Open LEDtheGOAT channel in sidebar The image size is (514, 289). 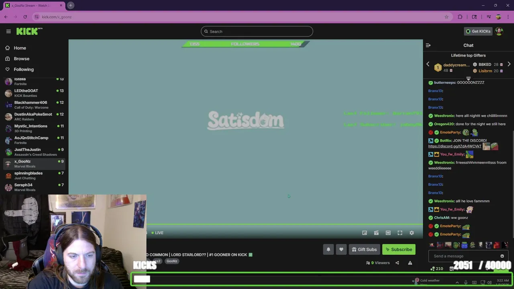click(34, 93)
